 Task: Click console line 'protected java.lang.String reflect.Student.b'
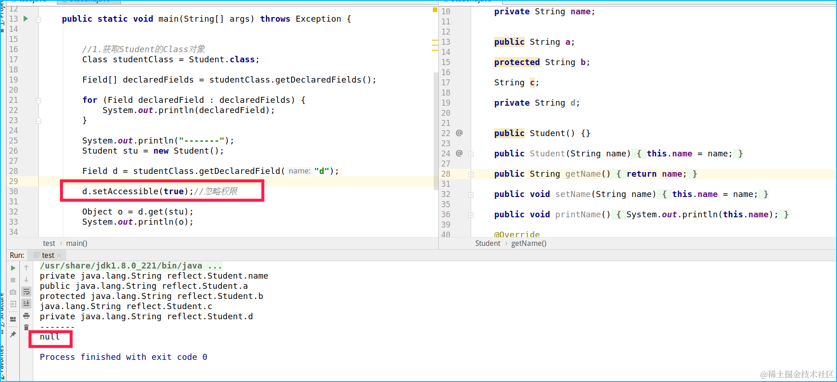coord(152,296)
